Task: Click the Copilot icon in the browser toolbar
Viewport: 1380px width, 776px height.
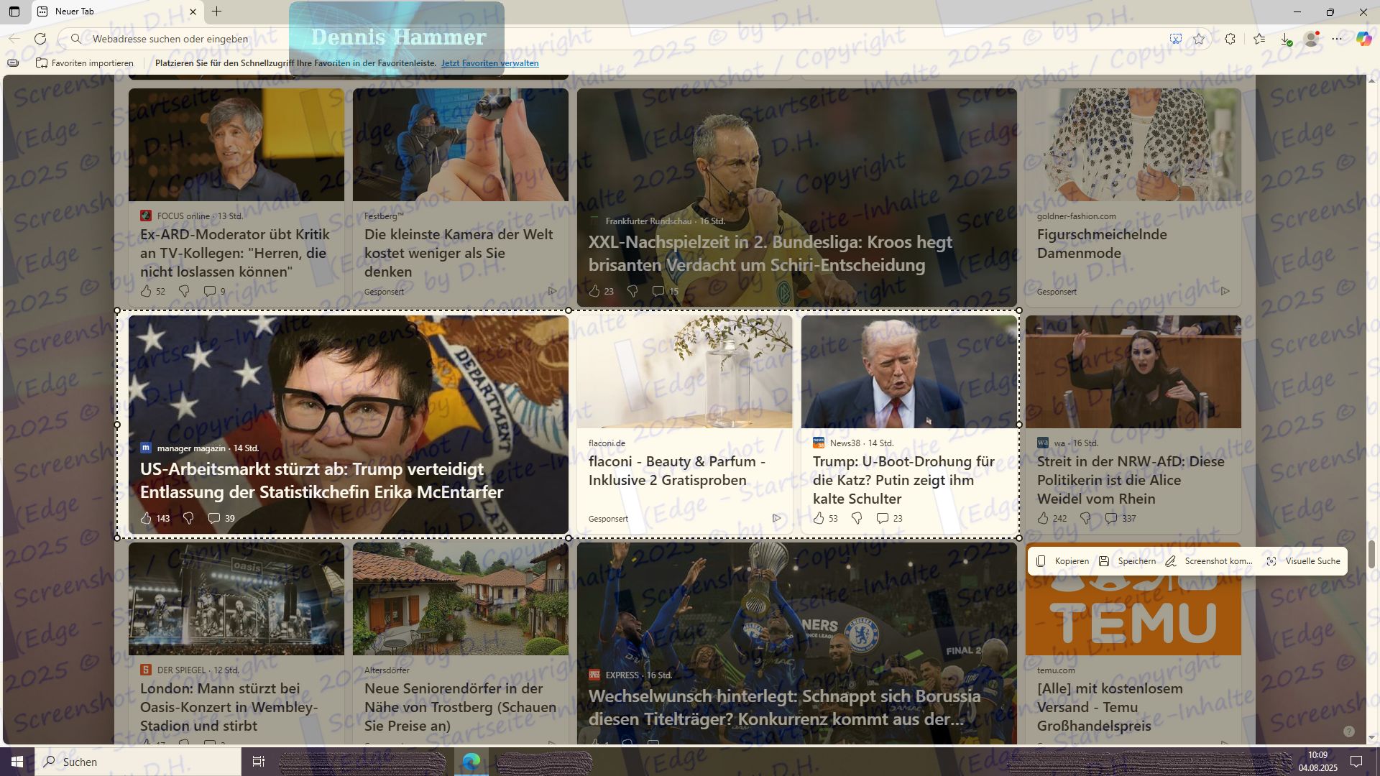Action: (x=1363, y=39)
